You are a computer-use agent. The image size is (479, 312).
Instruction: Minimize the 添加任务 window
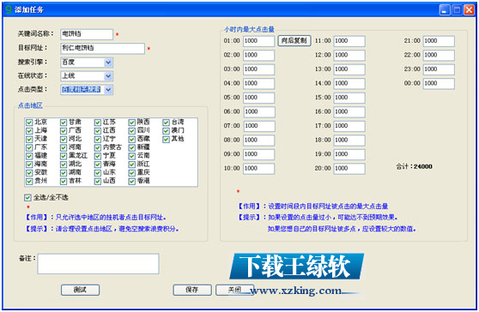(445, 10)
